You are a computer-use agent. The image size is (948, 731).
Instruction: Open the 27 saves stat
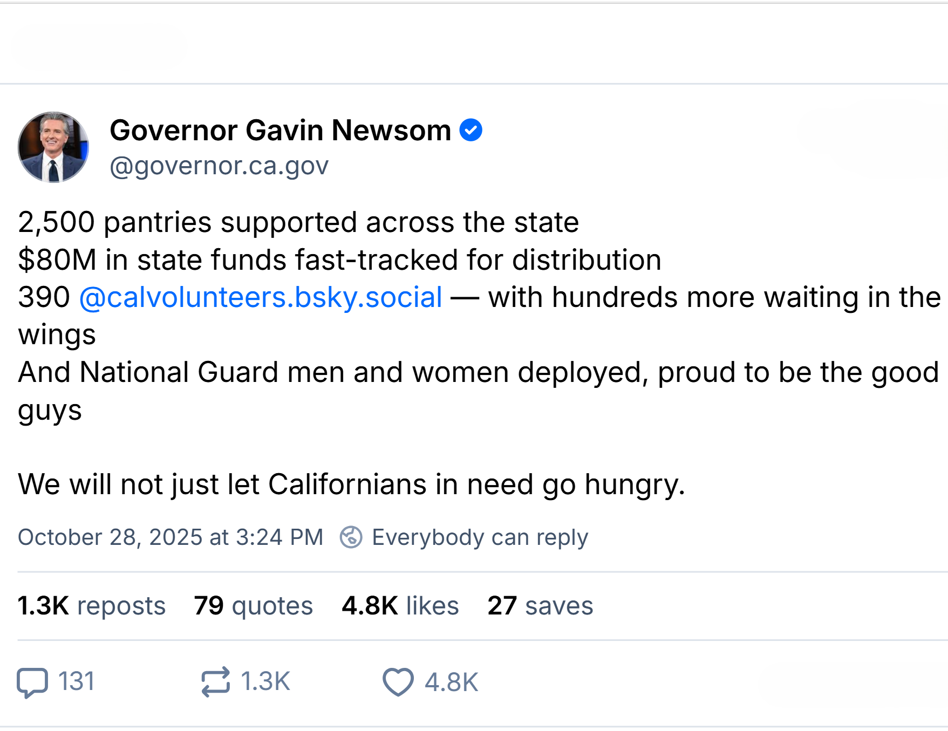[540, 605]
